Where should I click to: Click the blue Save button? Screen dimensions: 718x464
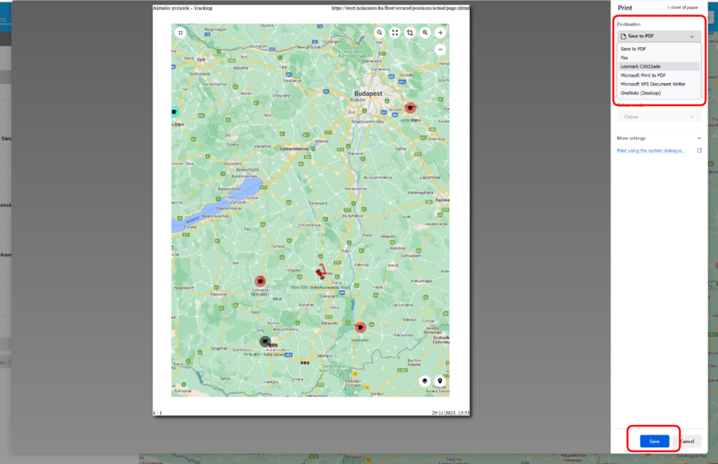[654, 441]
